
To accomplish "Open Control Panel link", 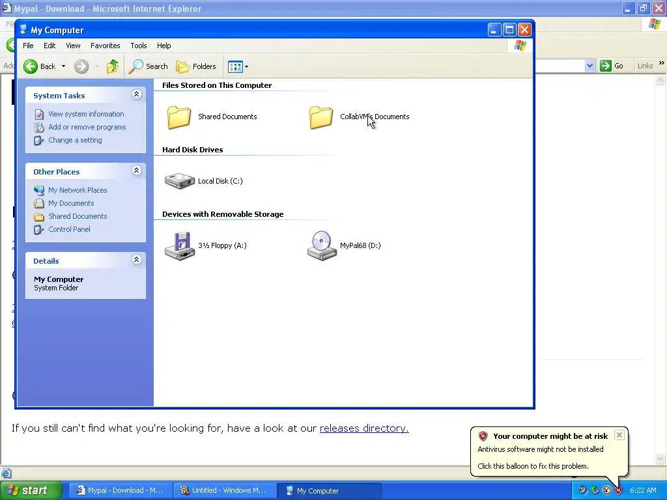I will [69, 229].
